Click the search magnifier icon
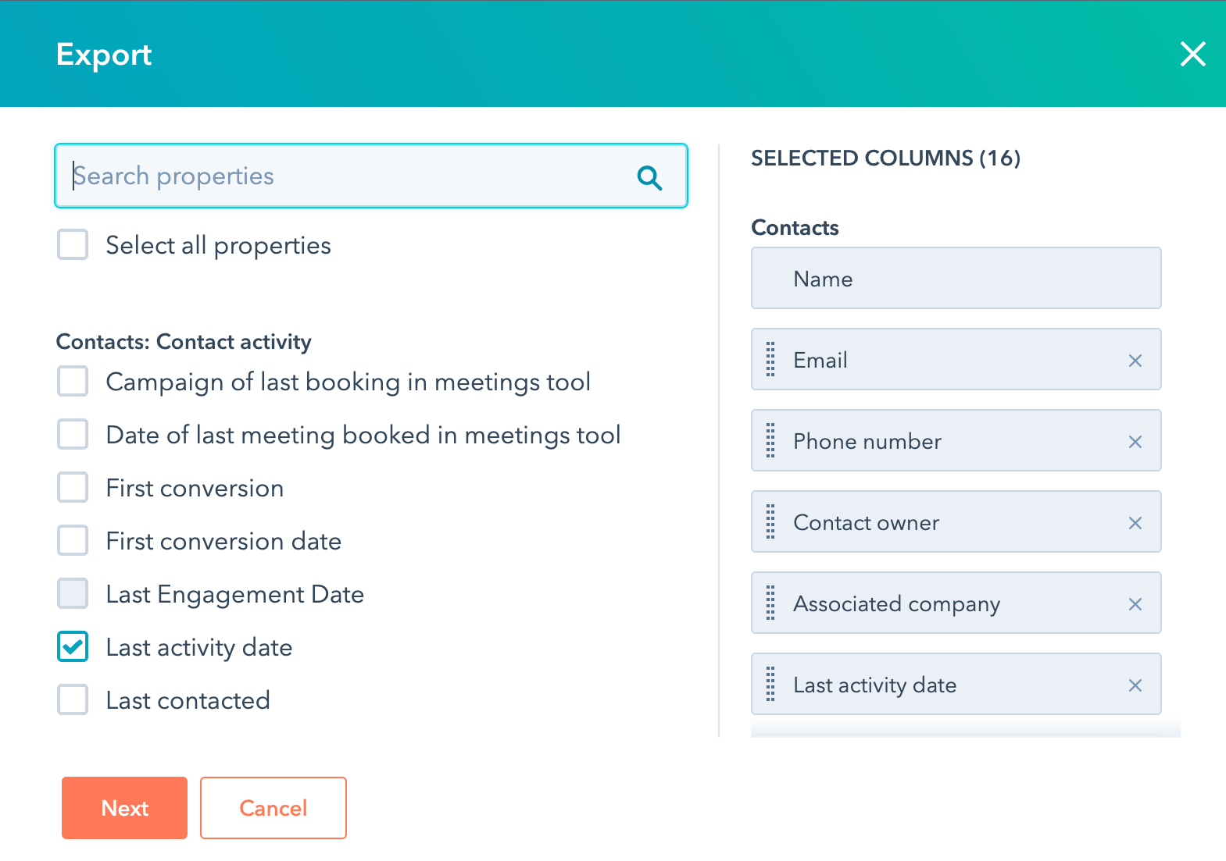The image size is (1226, 861). pos(649,177)
